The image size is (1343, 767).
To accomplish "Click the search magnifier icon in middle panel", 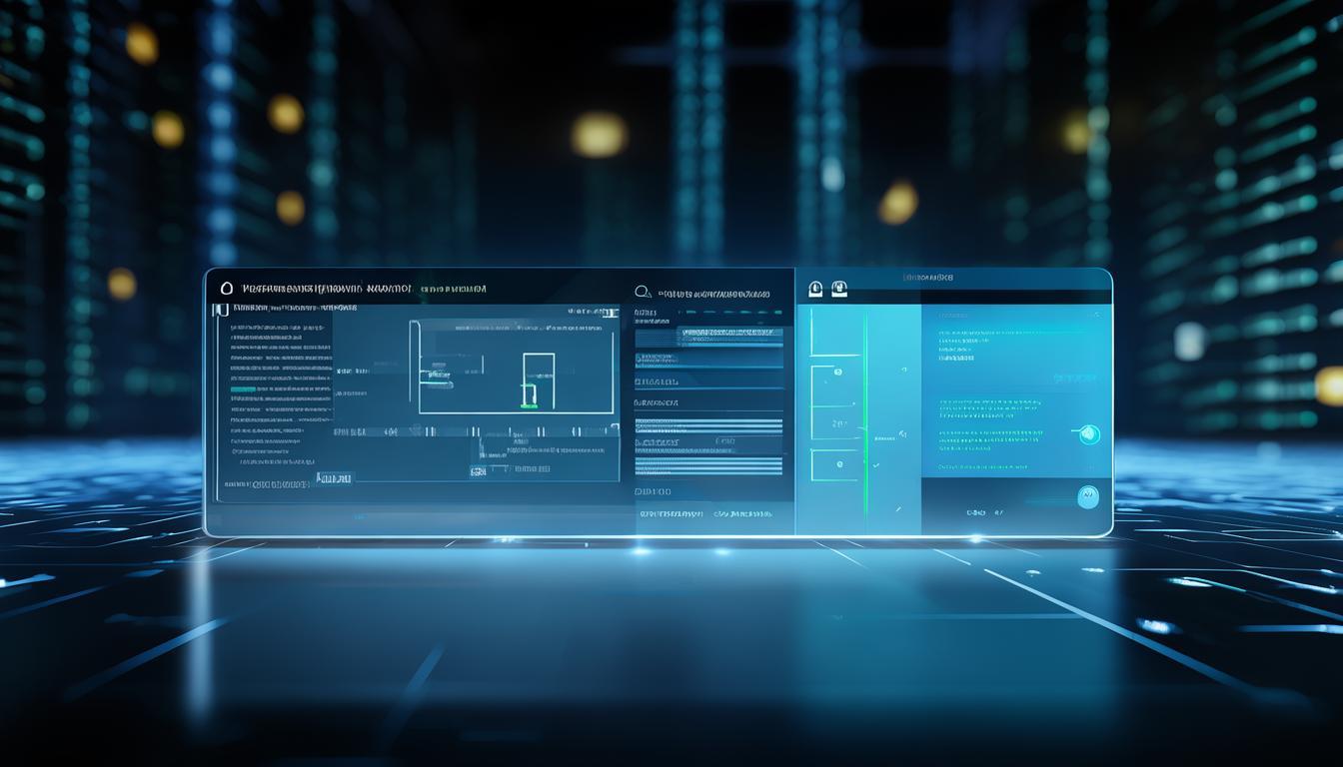I will [x=644, y=293].
